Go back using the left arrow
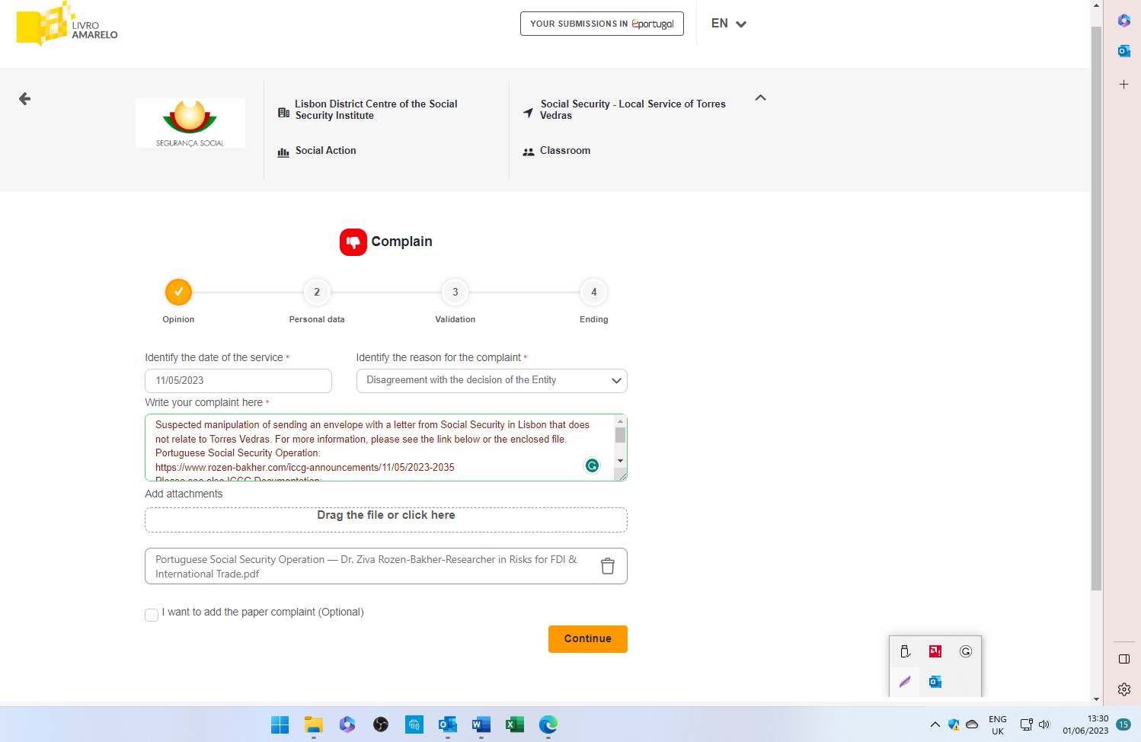 (x=24, y=98)
